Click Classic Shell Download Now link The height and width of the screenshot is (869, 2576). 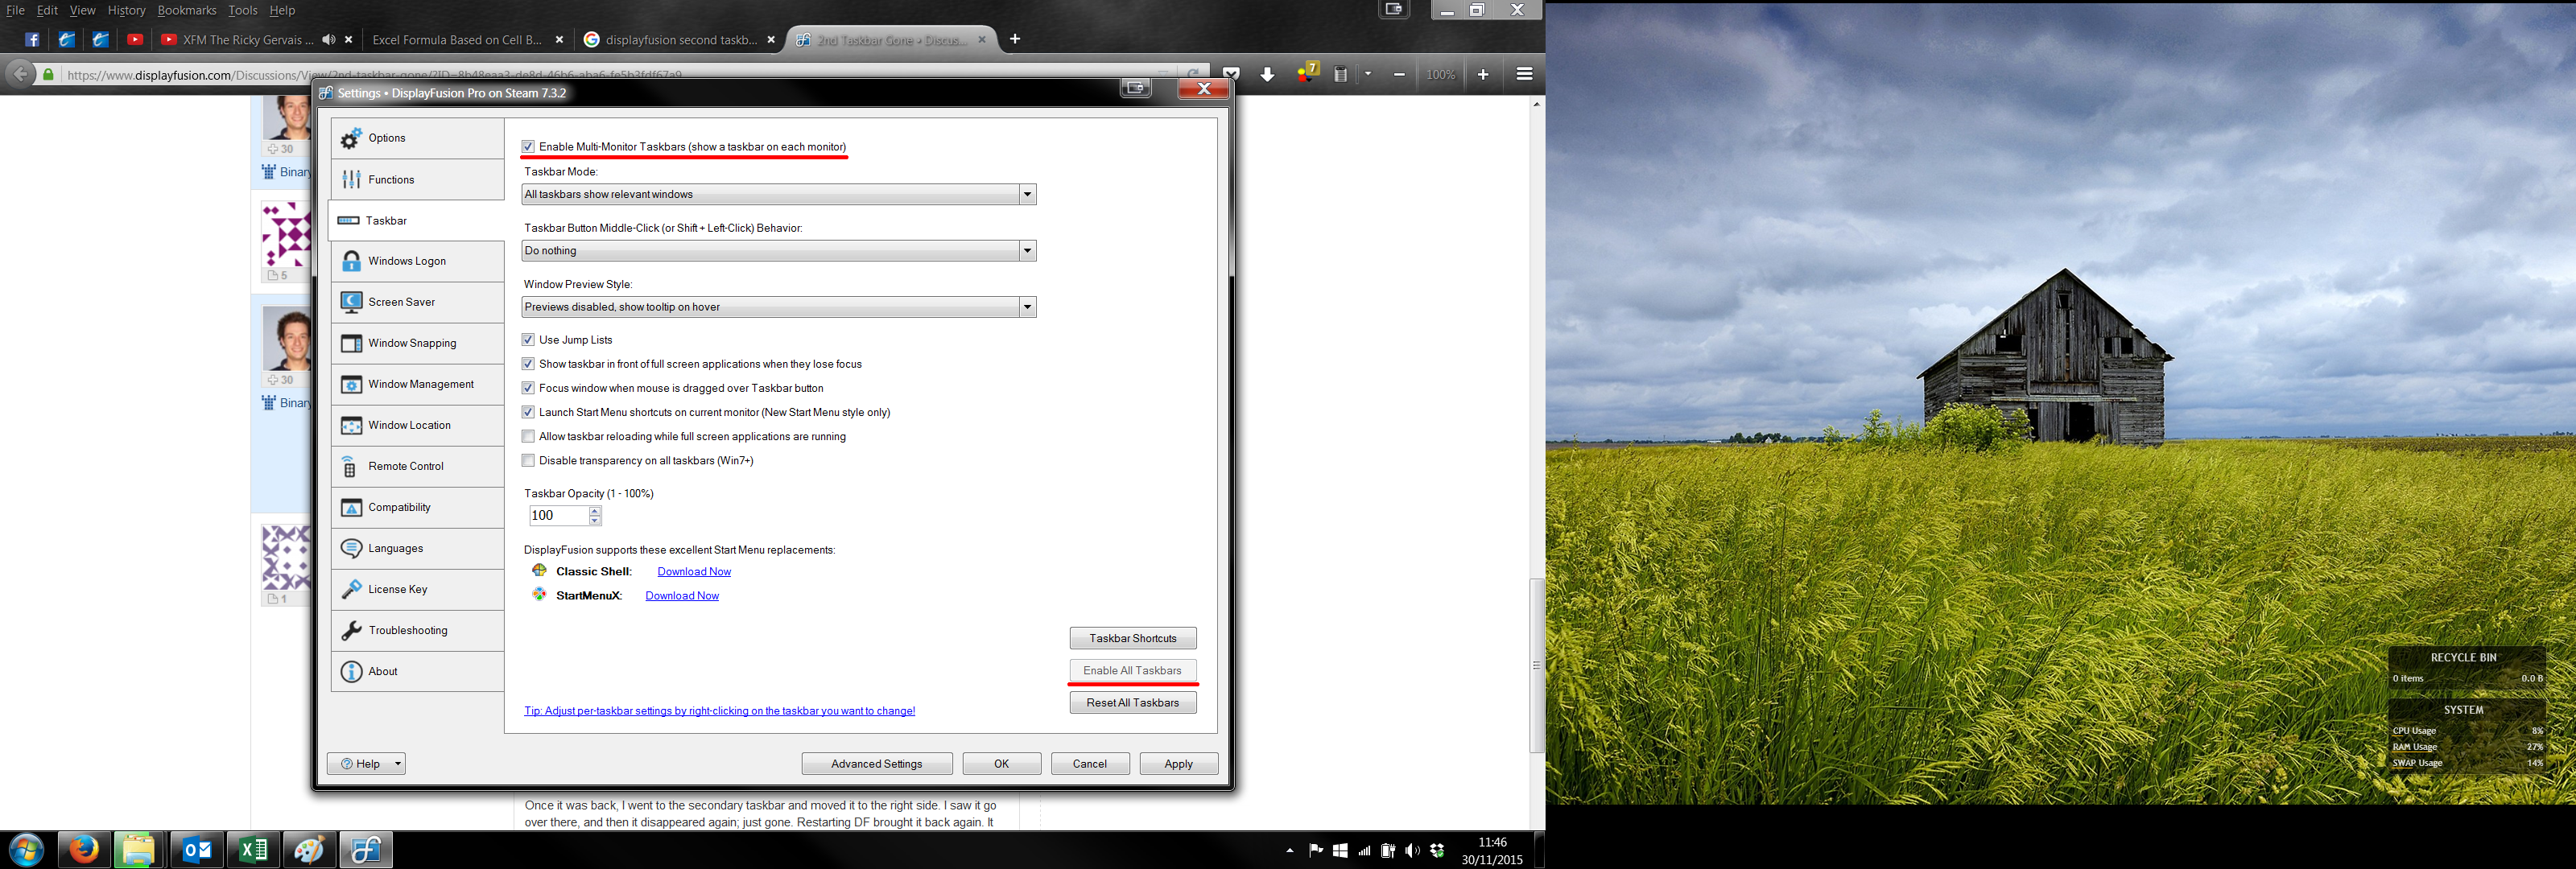pos(694,572)
